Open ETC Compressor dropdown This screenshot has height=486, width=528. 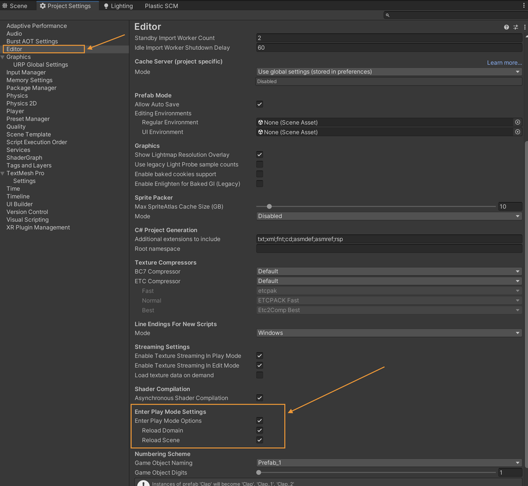point(389,281)
